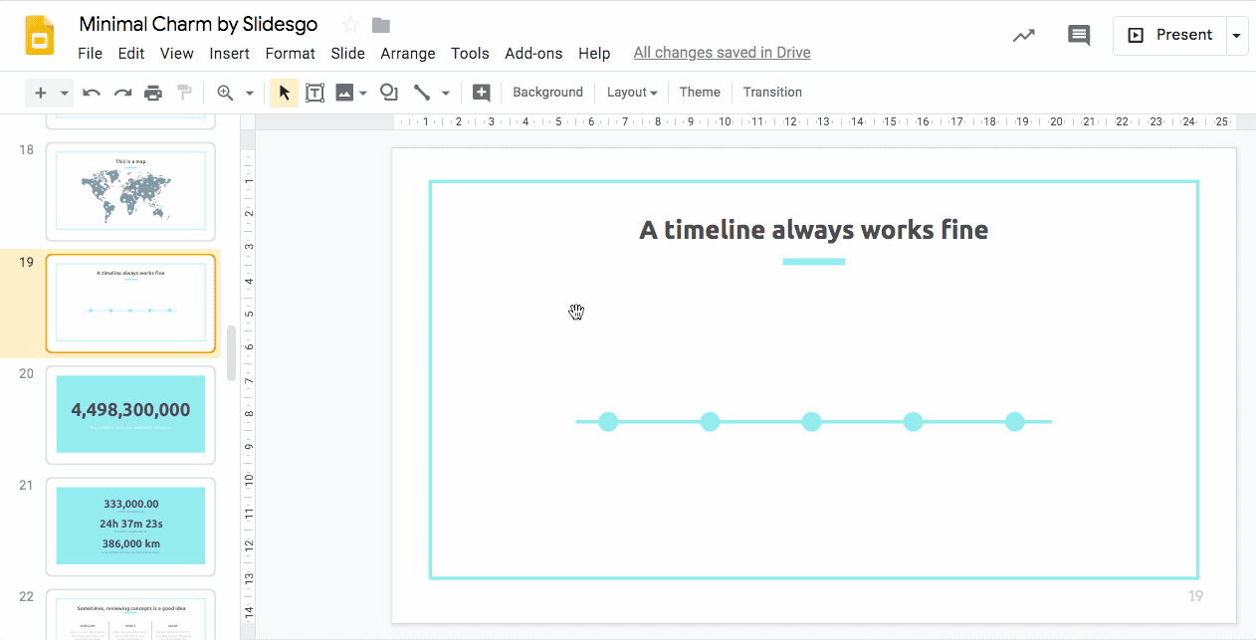The height and width of the screenshot is (640, 1256).
Task: Open the Insert menu
Action: (230, 54)
